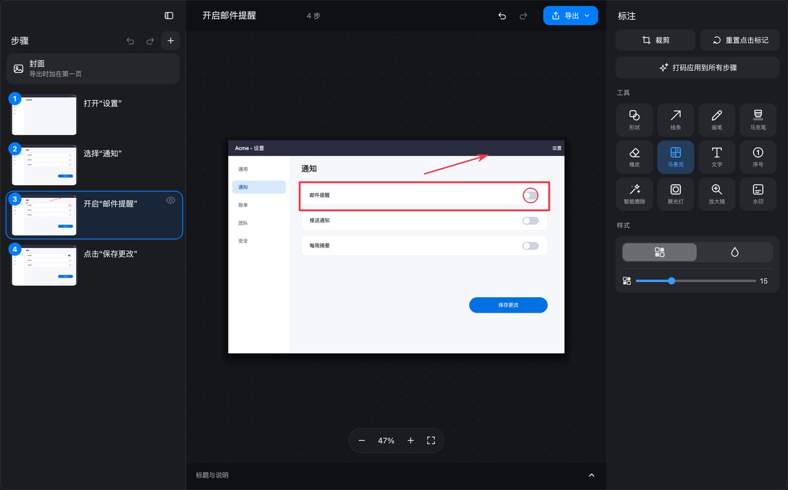This screenshot has height=490, width=788.
Task: Open the 导出 export dropdown
Action: click(571, 15)
